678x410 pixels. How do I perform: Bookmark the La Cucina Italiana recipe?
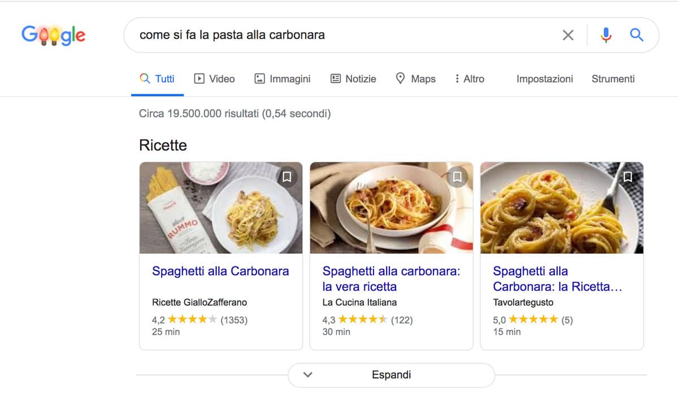click(x=458, y=177)
